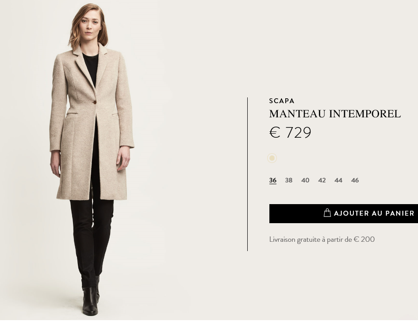This screenshot has width=418, height=325.
Task: Pick size 42 for the coat
Action: [322, 180]
